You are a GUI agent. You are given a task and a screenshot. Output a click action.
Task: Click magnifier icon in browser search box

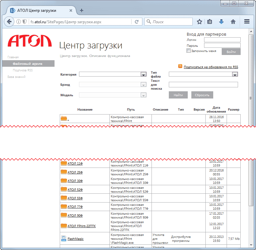149,22
